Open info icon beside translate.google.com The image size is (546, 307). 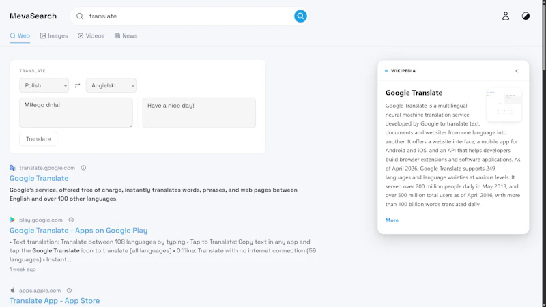pos(83,168)
